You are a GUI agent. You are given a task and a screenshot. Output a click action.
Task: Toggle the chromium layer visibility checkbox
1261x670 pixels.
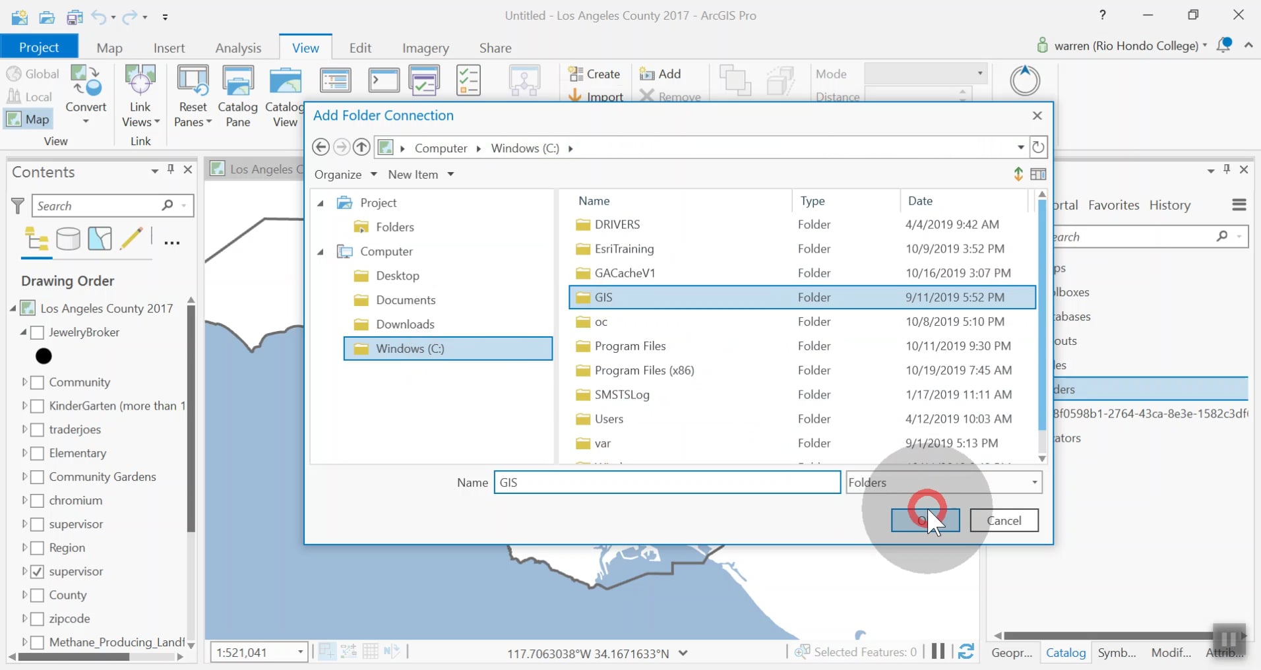(38, 500)
